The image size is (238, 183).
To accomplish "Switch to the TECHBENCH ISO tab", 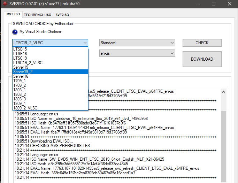I will pyautogui.click(x=38, y=15).
